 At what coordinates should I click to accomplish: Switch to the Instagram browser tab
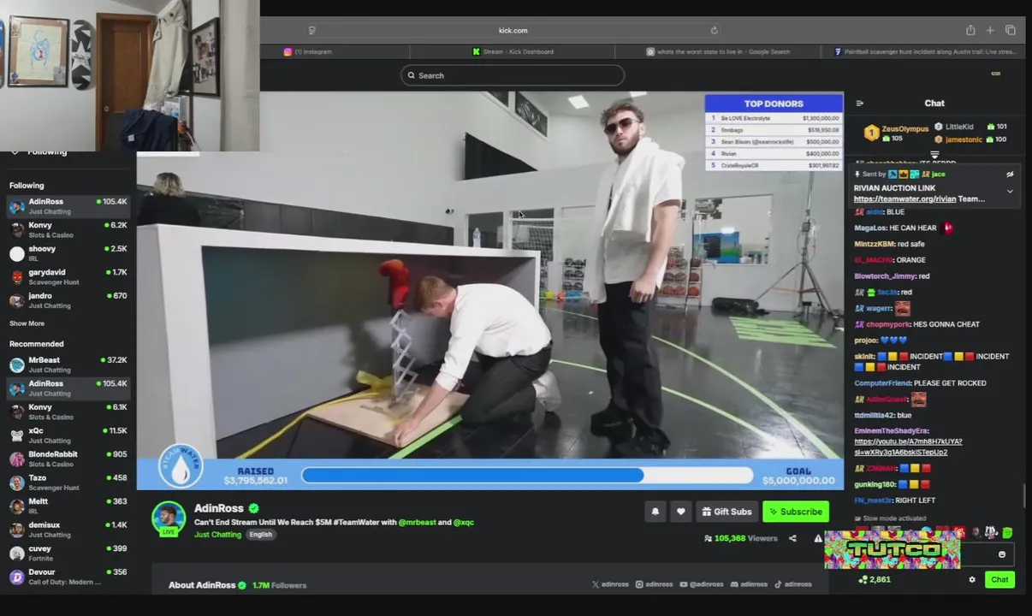308,51
